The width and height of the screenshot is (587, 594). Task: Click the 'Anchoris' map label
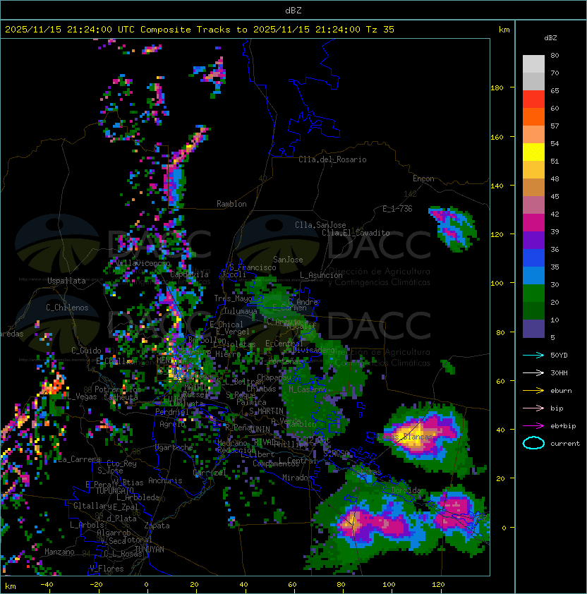(x=165, y=480)
